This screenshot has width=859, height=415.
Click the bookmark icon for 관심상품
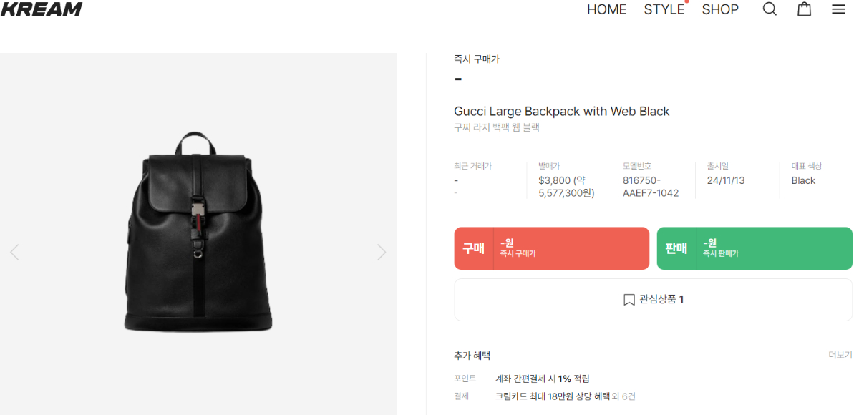[x=629, y=300]
